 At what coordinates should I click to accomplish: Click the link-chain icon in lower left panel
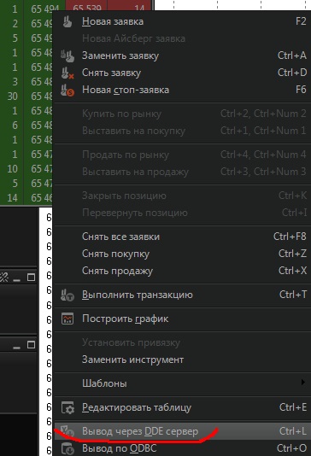point(3,278)
